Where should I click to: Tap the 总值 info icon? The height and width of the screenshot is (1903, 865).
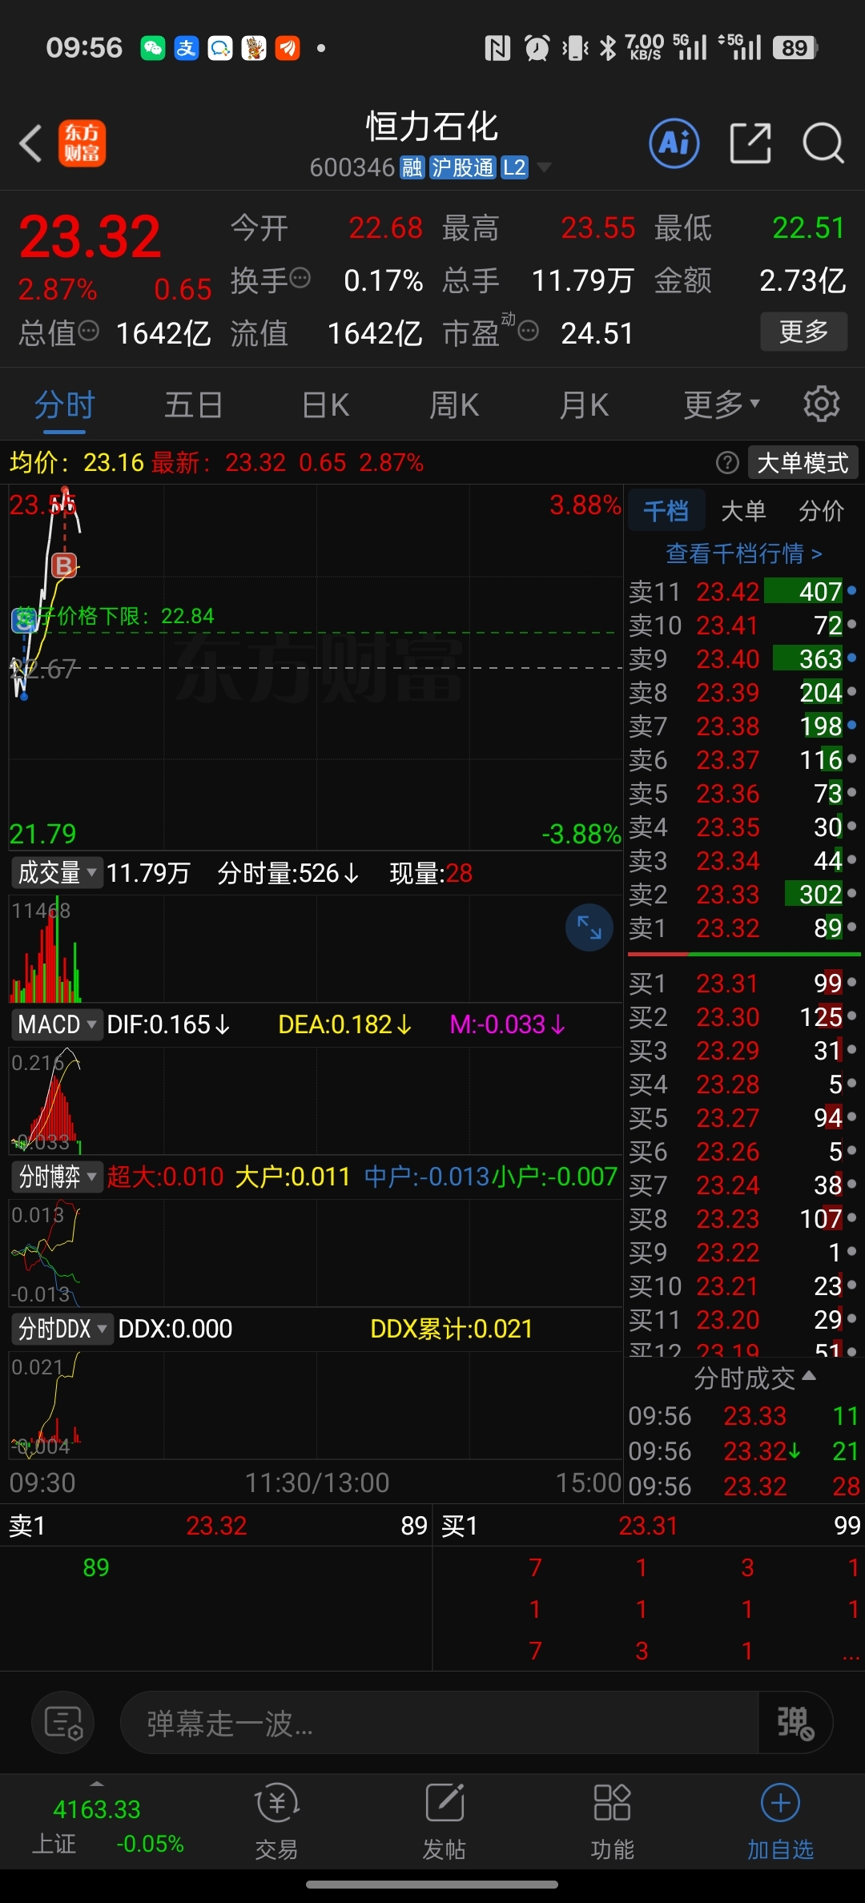point(88,330)
